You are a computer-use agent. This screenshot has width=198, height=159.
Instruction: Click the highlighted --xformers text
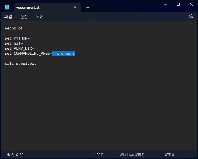[63, 53]
